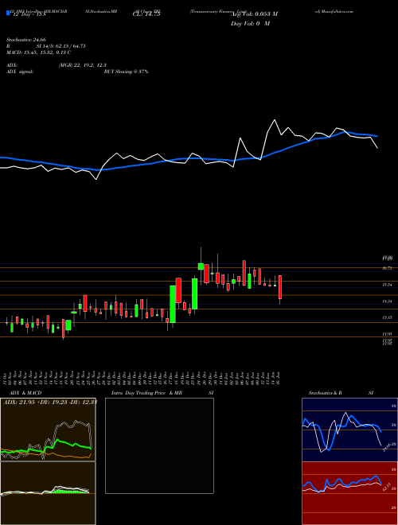Screen dimensions: 398x525
Task: Open the ADX indicator chart panel
Action: 48,430
